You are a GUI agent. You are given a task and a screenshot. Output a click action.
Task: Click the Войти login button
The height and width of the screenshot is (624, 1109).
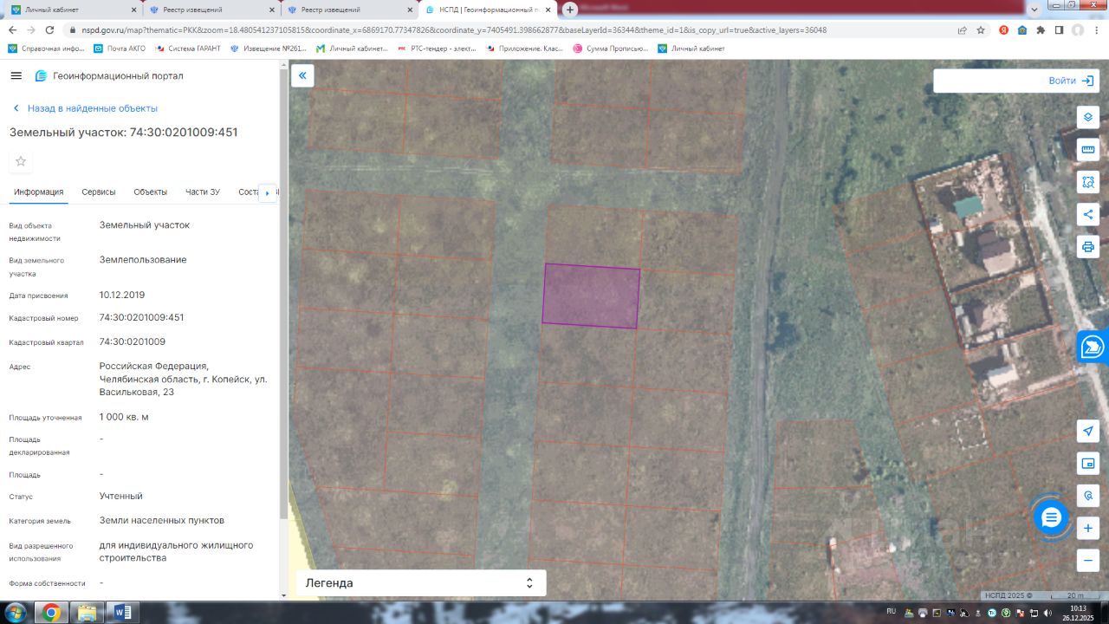coord(1071,81)
